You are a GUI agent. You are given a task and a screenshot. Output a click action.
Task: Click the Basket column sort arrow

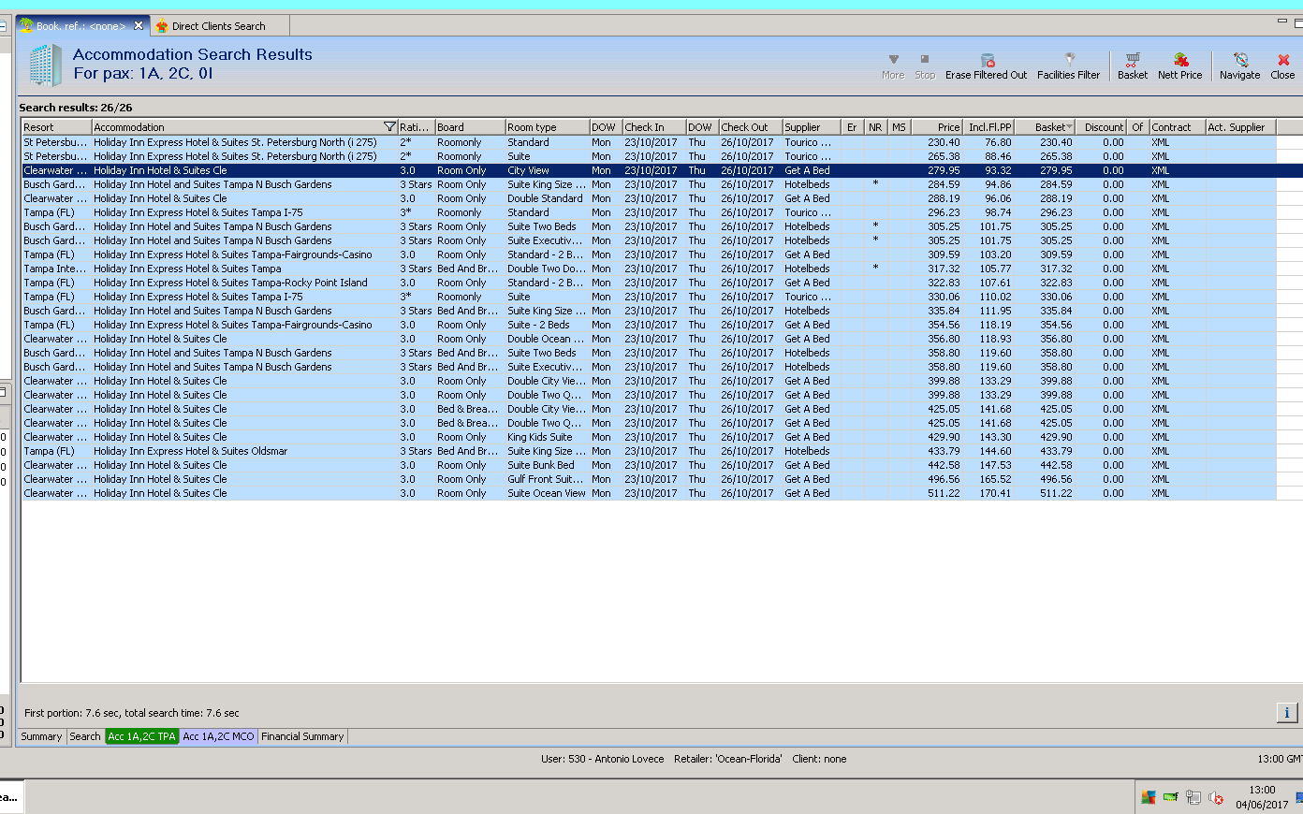point(1069,127)
